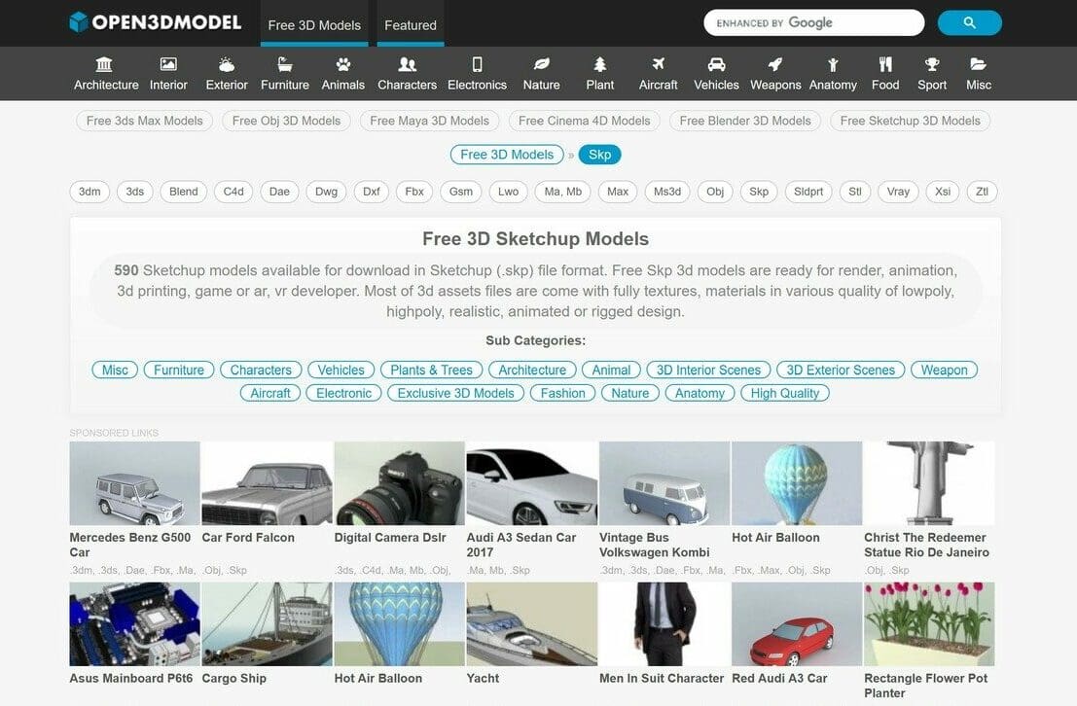Image resolution: width=1077 pixels, height=706 pixels.
Task: Filter by Fbx file format
Action: click(x=414, y=192)
